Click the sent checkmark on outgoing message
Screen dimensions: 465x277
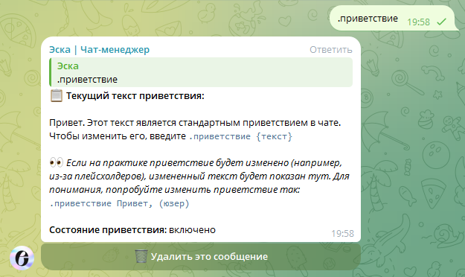click(442, 22)
